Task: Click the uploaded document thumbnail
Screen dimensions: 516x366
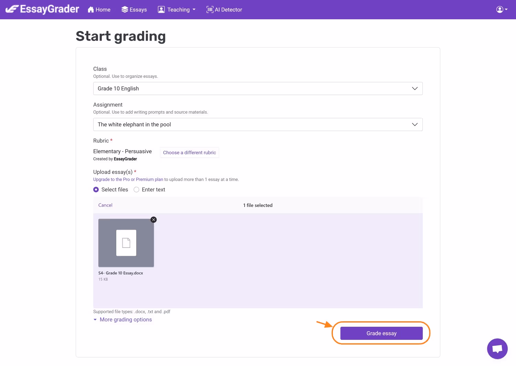Action: (x=126, y=243)
